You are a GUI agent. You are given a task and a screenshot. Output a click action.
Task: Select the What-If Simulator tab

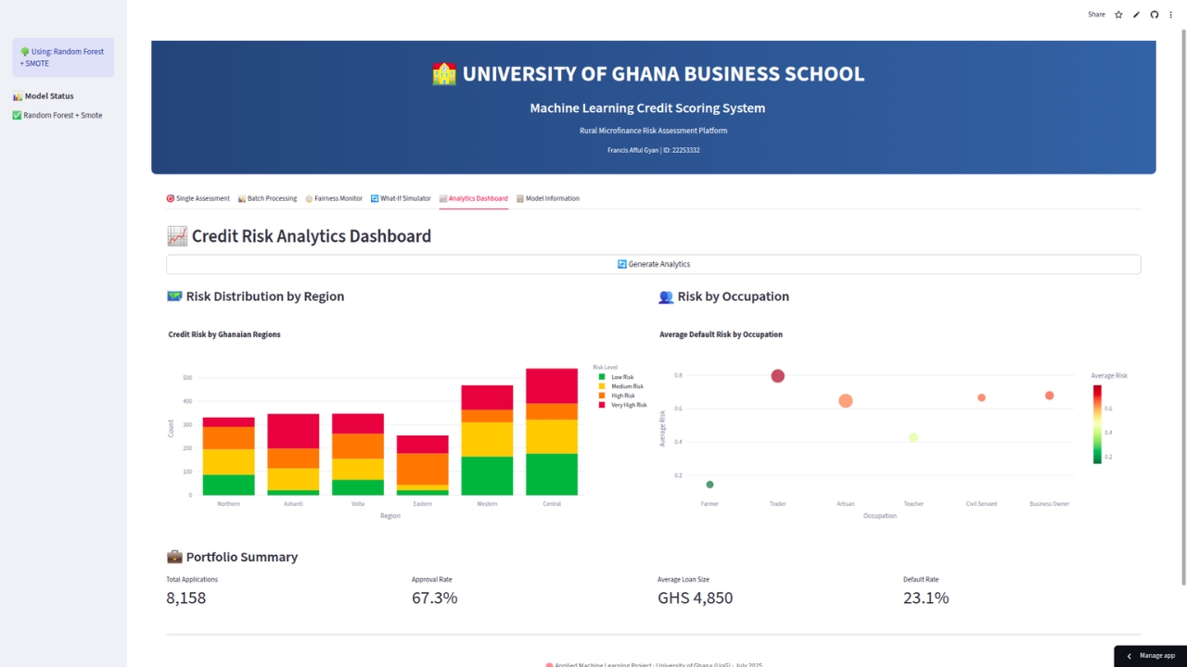[x=401, y=198]
